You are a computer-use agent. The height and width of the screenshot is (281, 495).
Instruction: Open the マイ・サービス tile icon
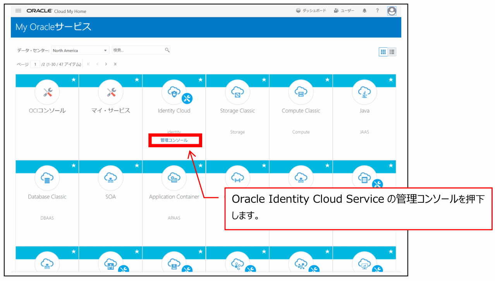click(x=111, y=92)
